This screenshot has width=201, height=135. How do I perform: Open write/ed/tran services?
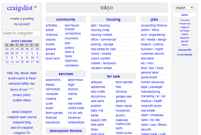pos(76,122)
